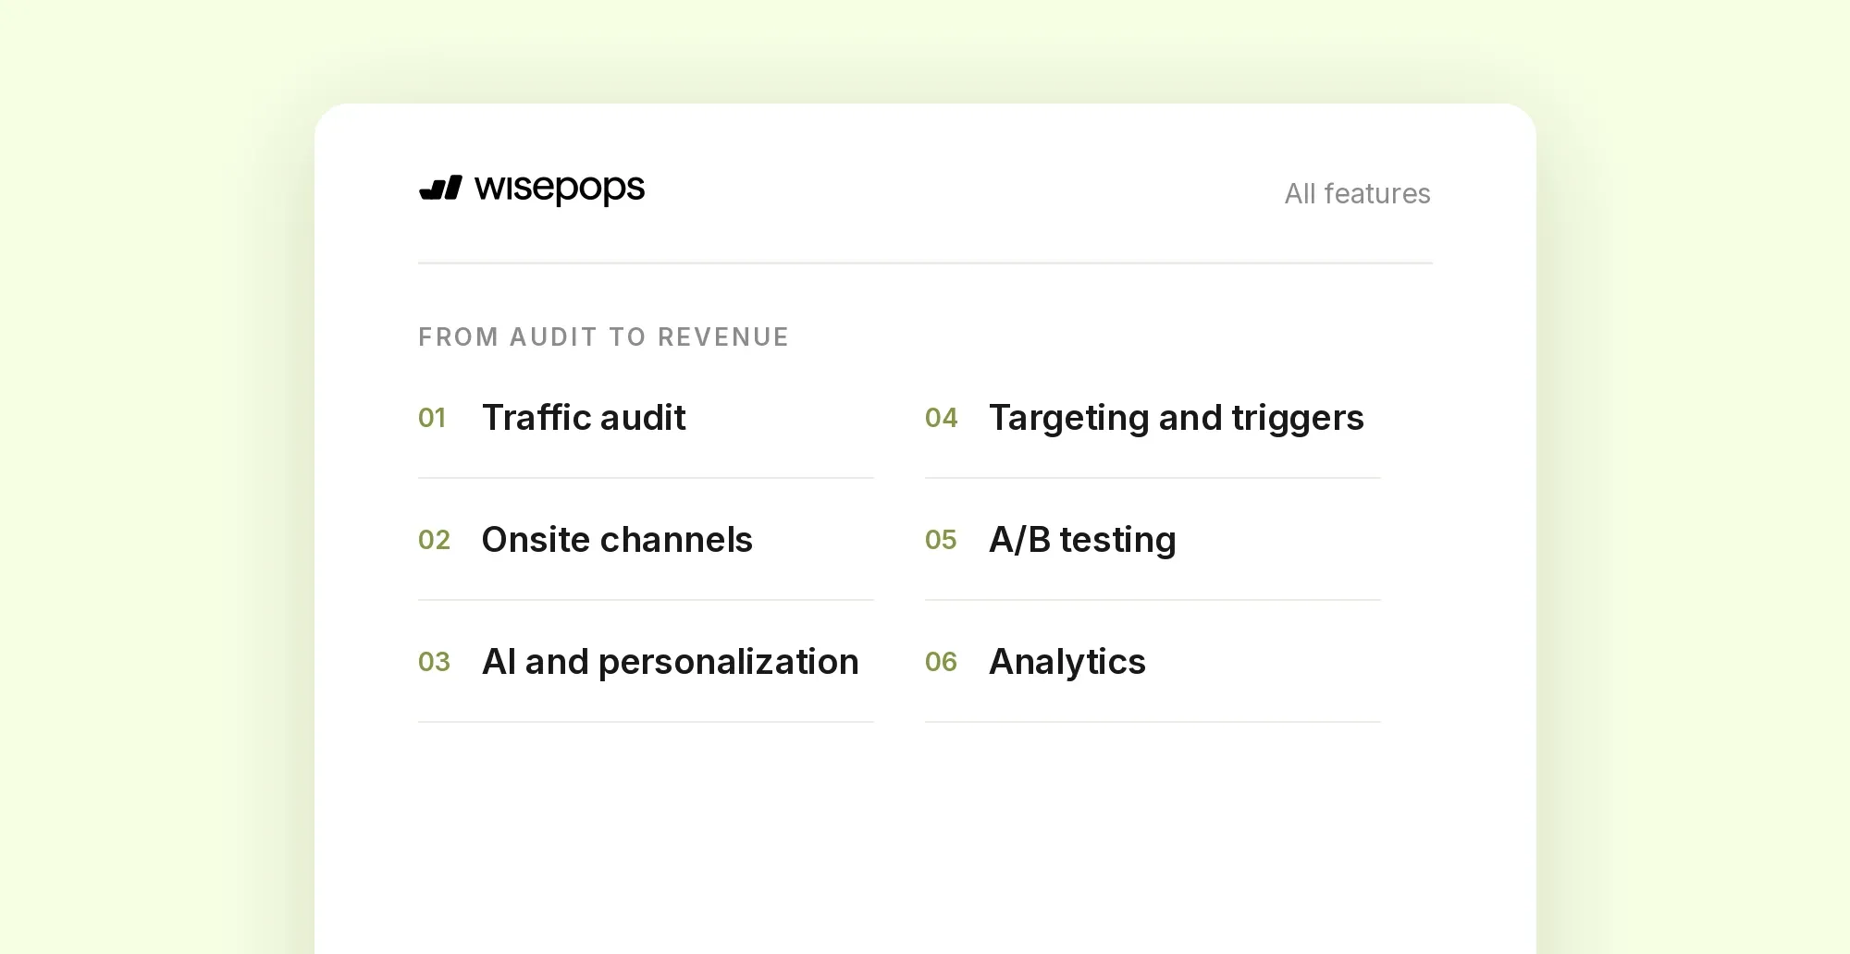Click number 03 beside AI and personalization
This screenshot has height=954, width=1850.
pyautogui.click(x=434, y=662)
